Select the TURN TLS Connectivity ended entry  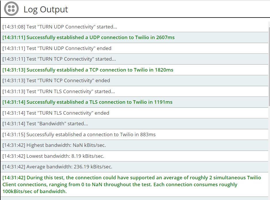[x=56, y=113]
